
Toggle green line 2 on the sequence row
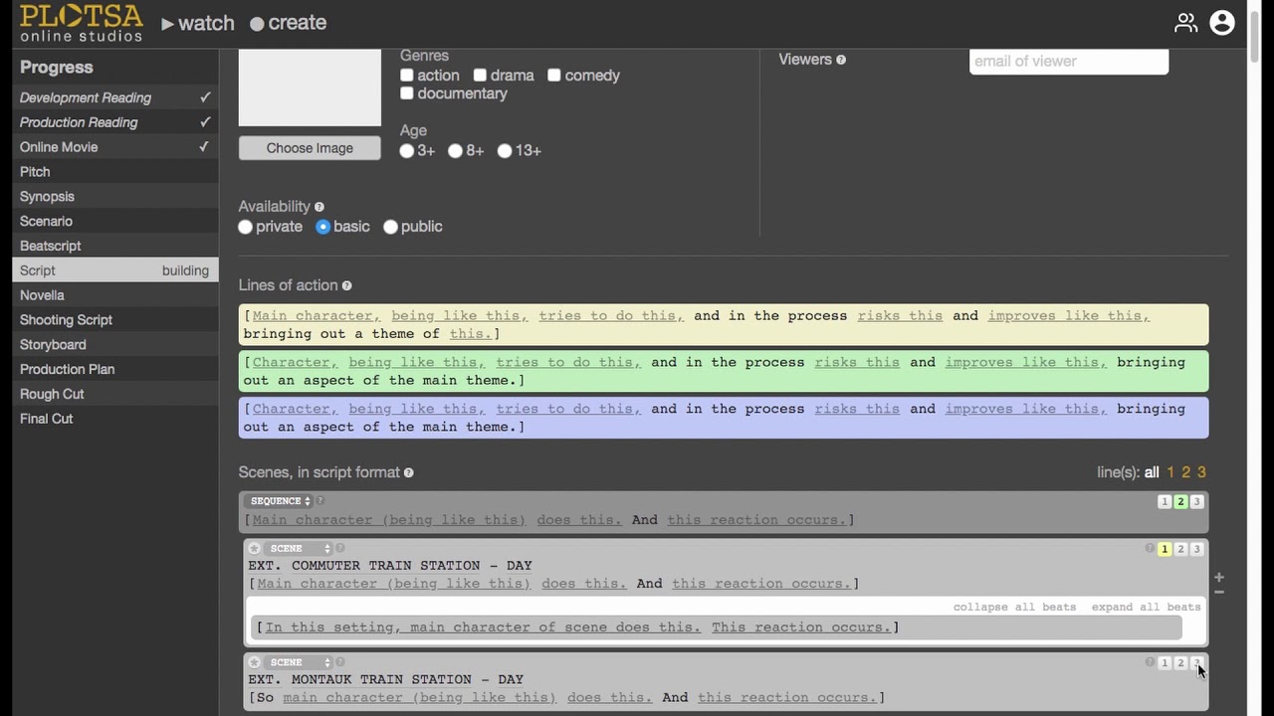1180,502
